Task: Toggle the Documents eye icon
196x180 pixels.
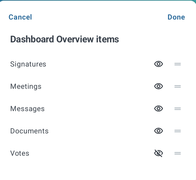Action: pos(158,131)
